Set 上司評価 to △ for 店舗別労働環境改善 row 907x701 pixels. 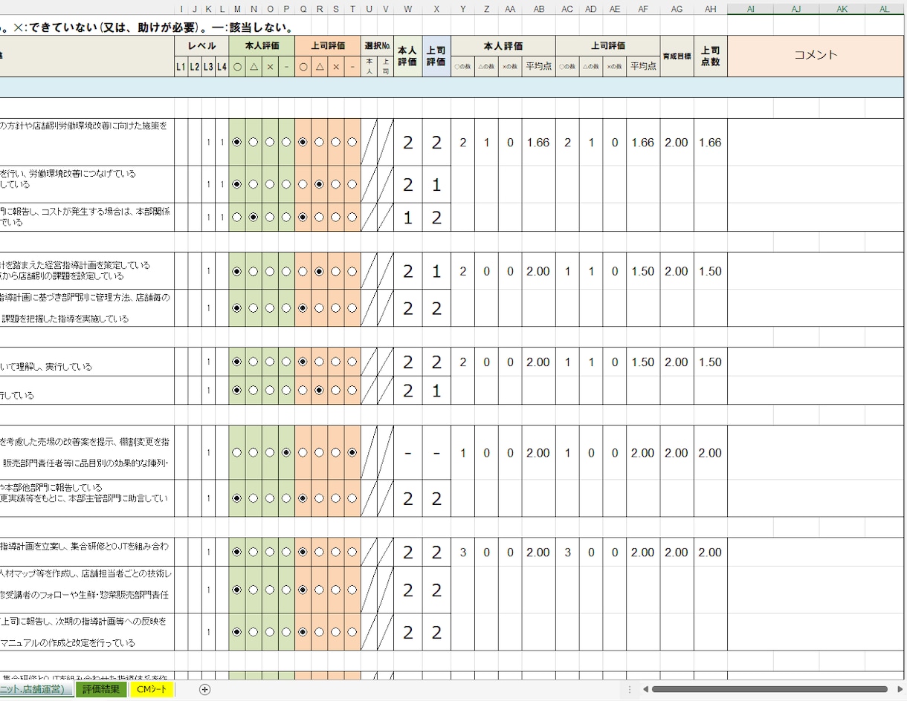pos(319,142)
